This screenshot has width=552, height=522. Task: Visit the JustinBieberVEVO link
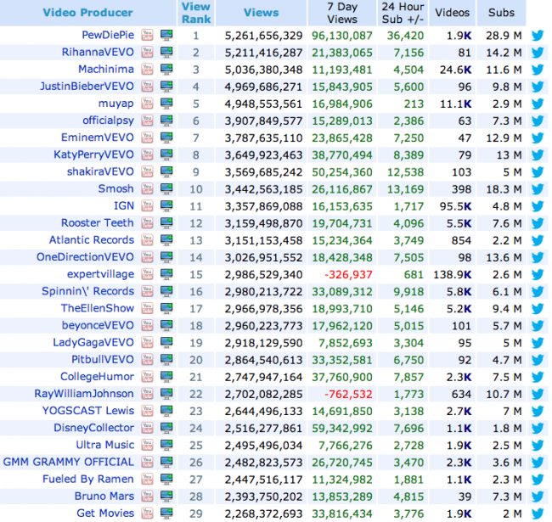[x=87, y=87]
